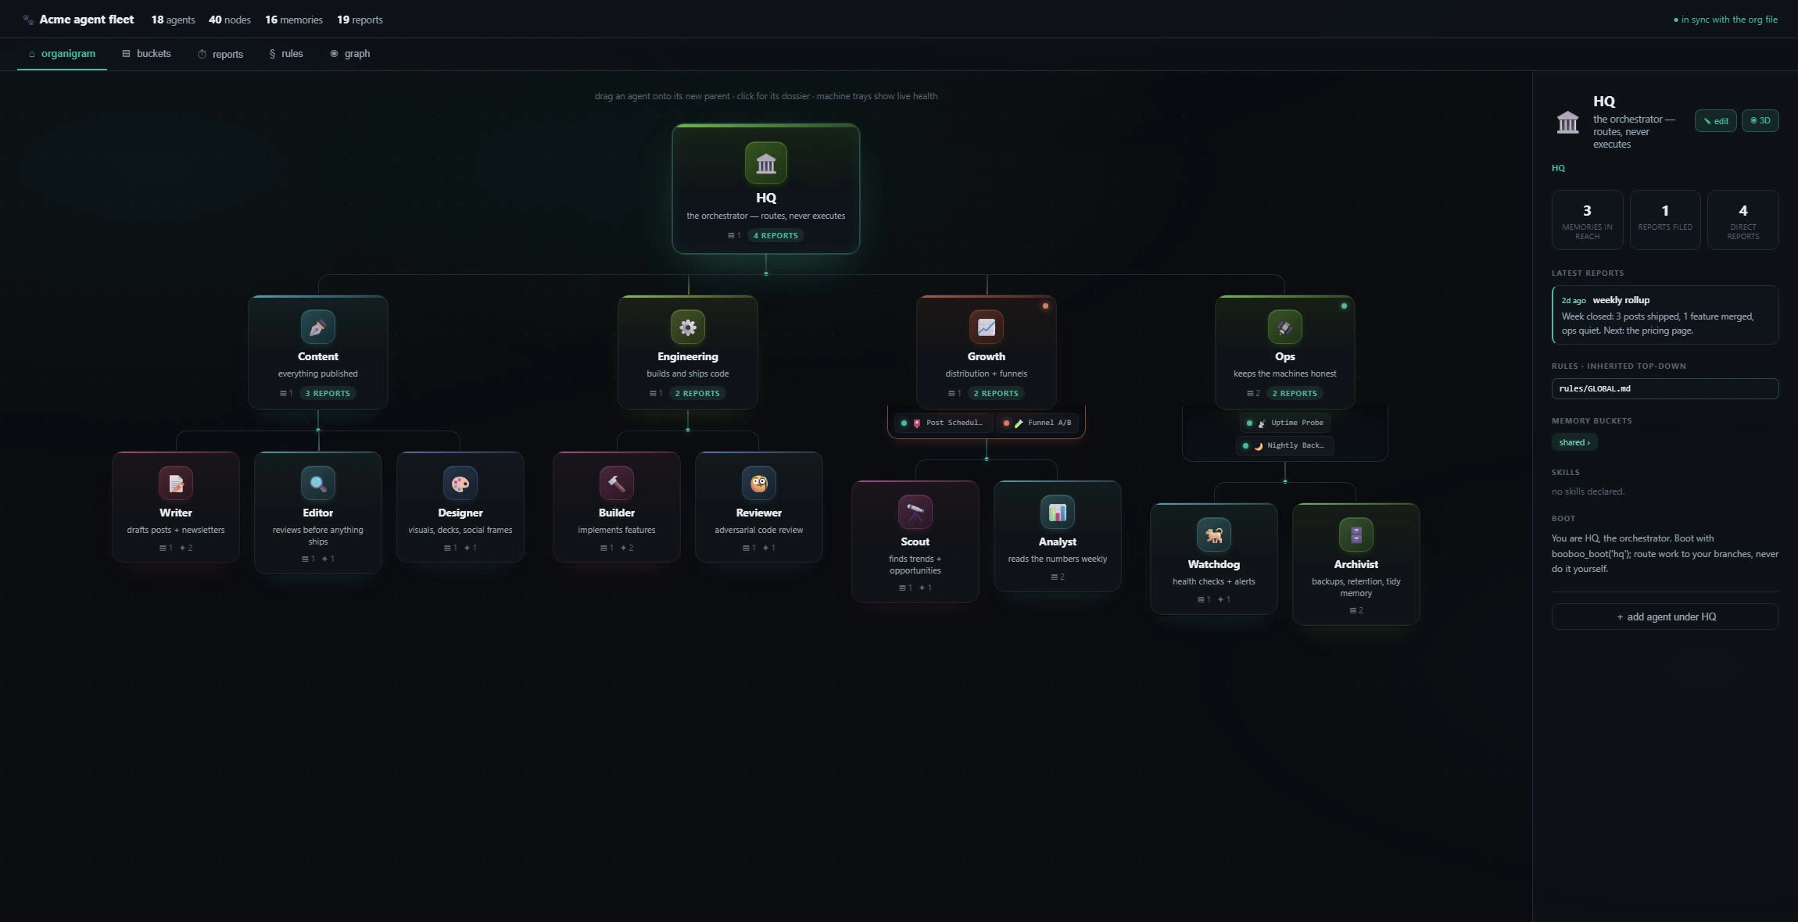Click the 1 reports filed stat
This screenshot has height=922, width=1798.
click(1664, 220)
